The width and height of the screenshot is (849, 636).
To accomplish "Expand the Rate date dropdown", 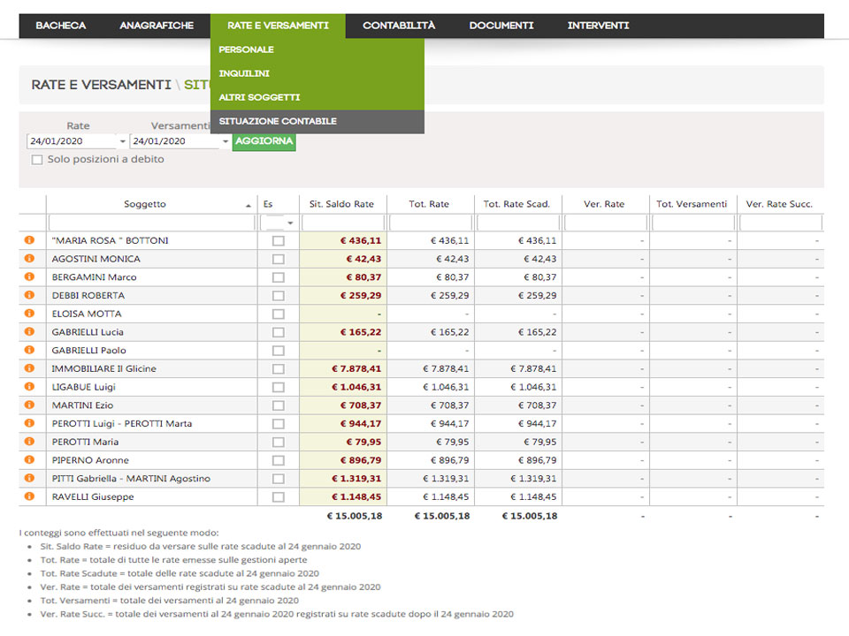I will coord(122,141).
